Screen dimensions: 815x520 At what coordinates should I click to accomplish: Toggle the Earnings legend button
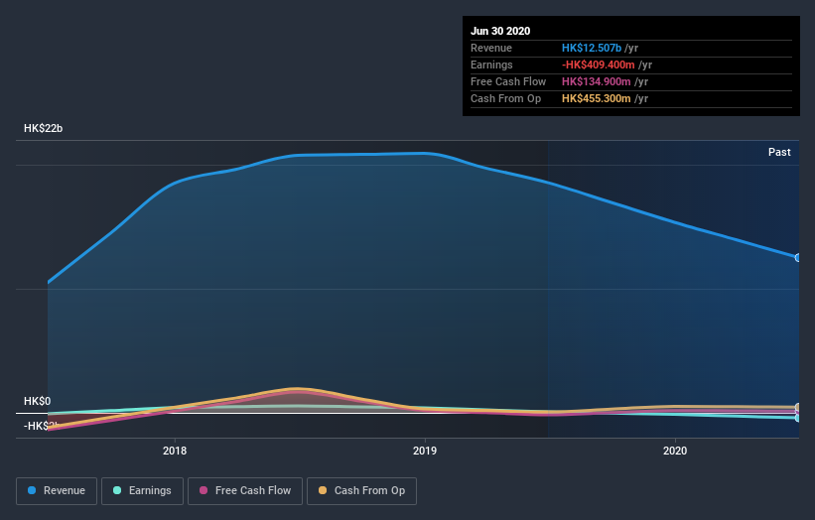[x=142, y=491]
